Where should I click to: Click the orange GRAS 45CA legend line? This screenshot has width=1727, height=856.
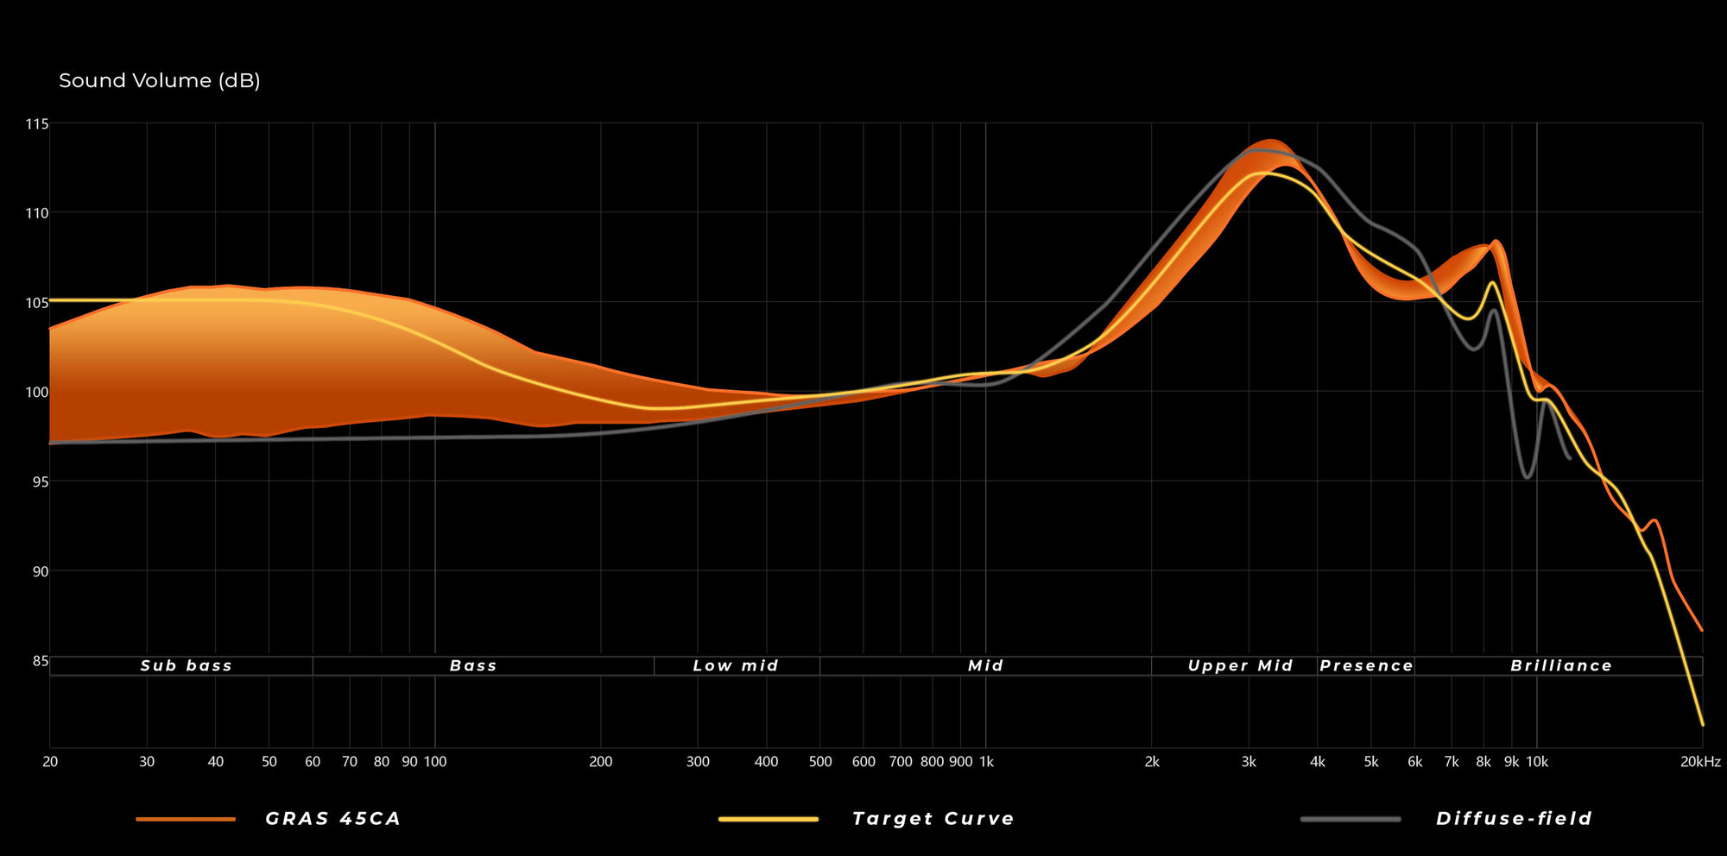(x=186, y=819)
